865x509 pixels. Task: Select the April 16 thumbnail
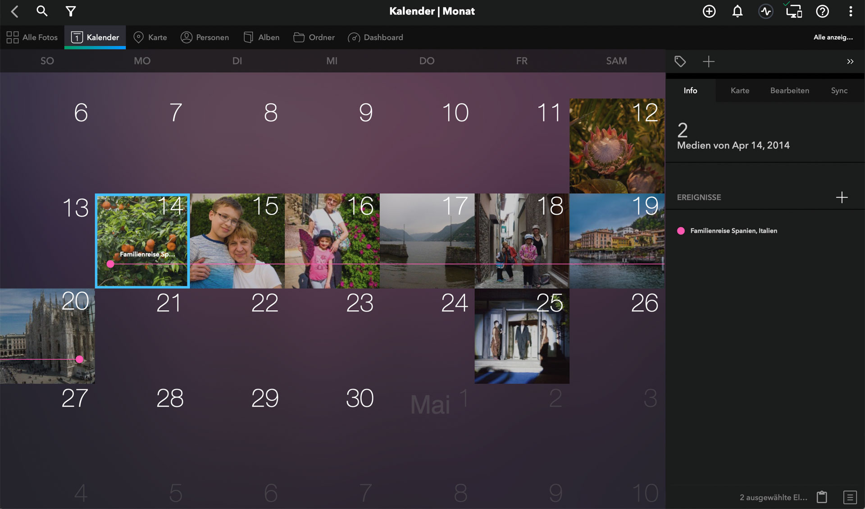point(332,241)
